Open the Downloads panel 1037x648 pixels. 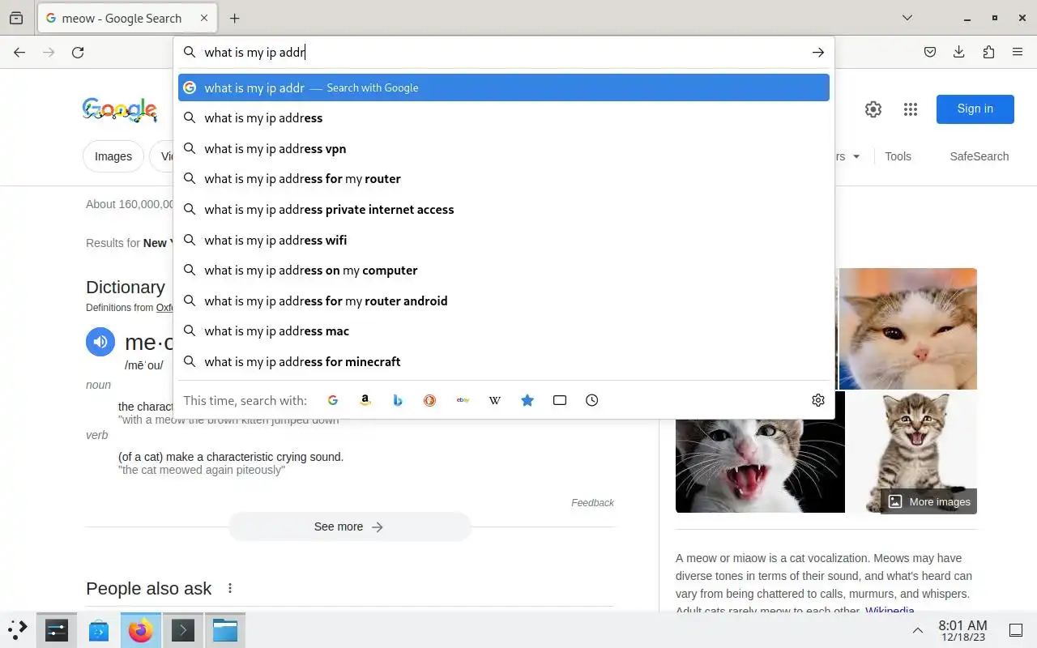959,52
